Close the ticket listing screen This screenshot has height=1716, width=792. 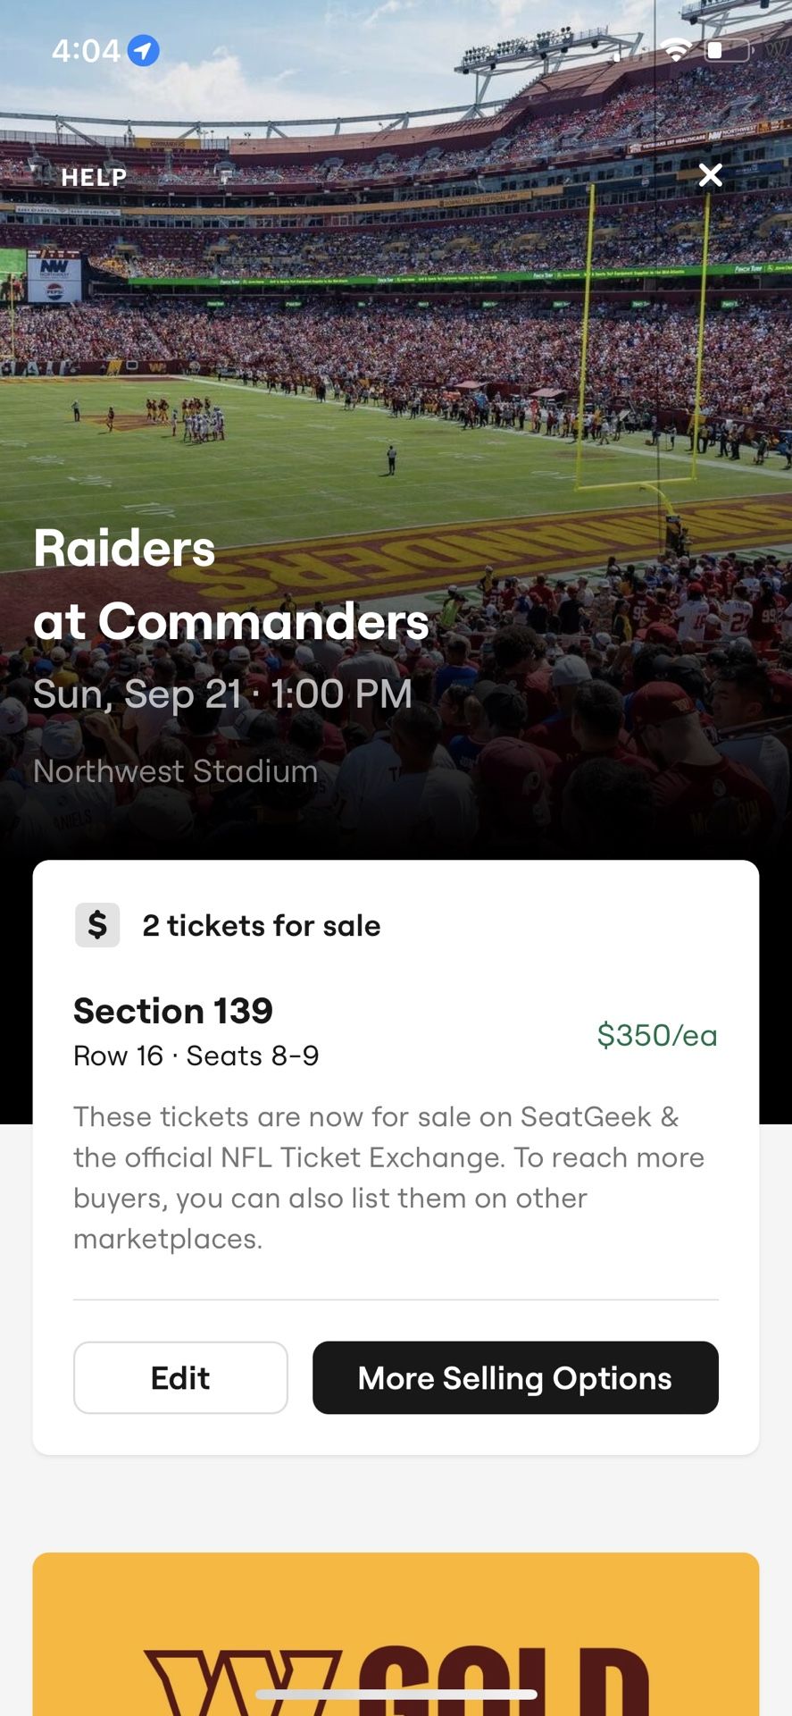coord(710,175)
